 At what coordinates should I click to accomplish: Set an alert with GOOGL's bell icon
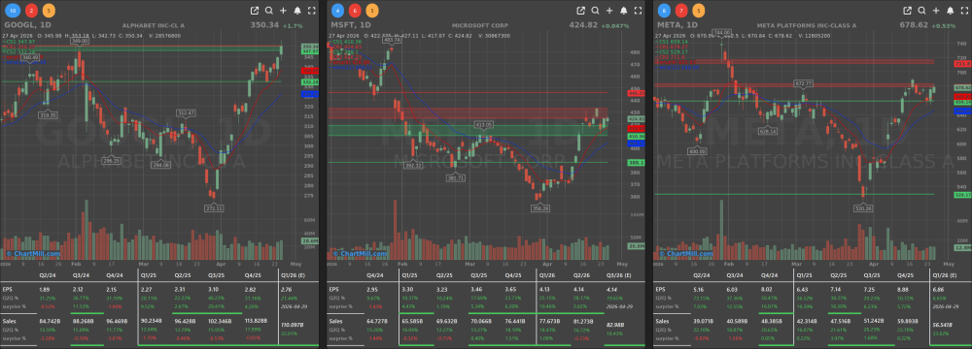coord(297,11)
